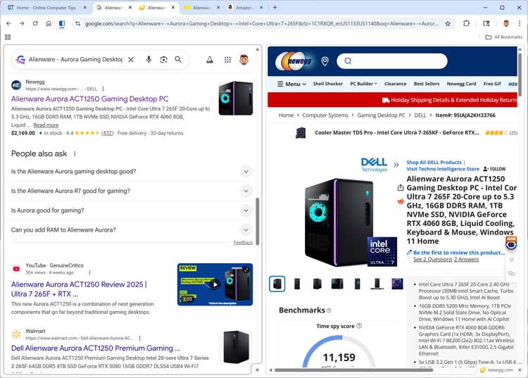Click the Newegg location pin icon
This screenshot has width=528, height=378.
tap(325, 61)
